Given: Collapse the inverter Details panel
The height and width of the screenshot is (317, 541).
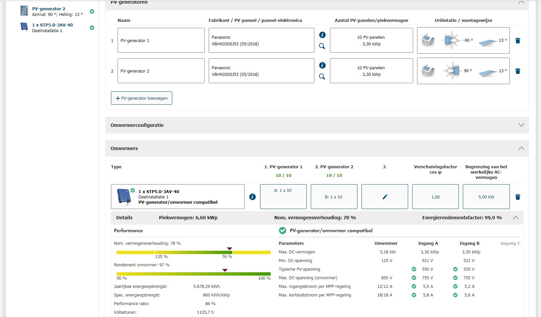Looking at the screenshot, I should [515, 218].
